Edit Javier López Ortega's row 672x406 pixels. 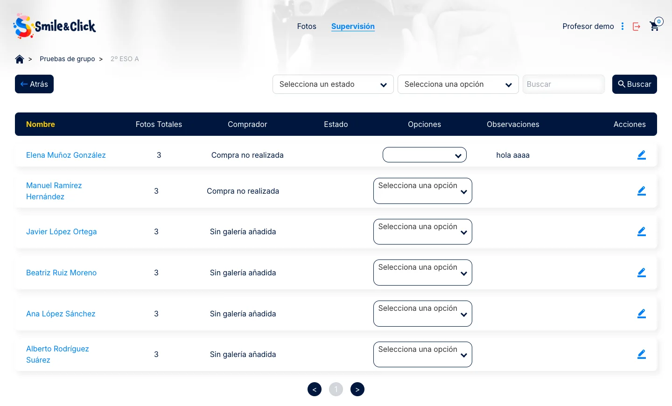(x=642, y=231)
